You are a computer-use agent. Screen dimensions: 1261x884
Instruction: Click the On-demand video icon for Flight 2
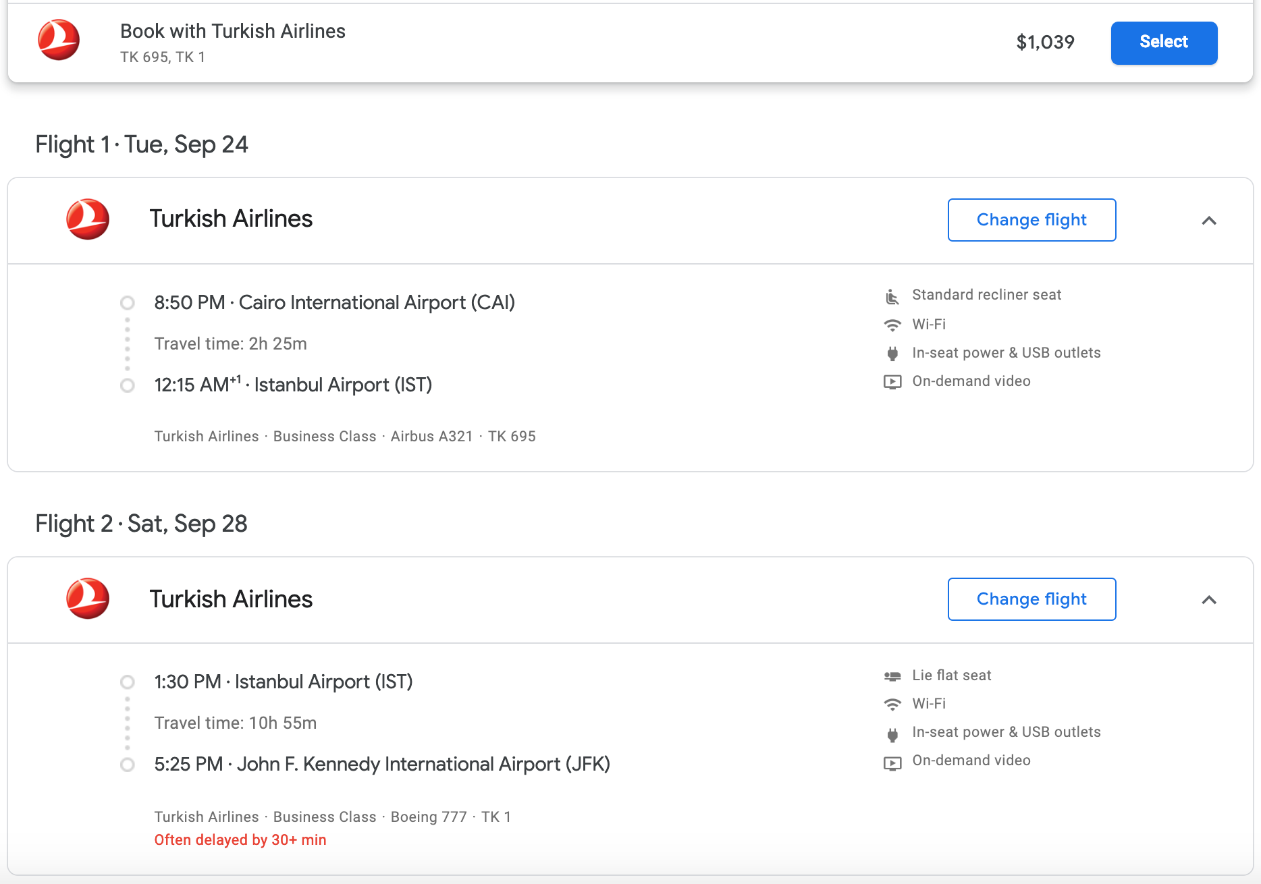[x=892, y=763]
